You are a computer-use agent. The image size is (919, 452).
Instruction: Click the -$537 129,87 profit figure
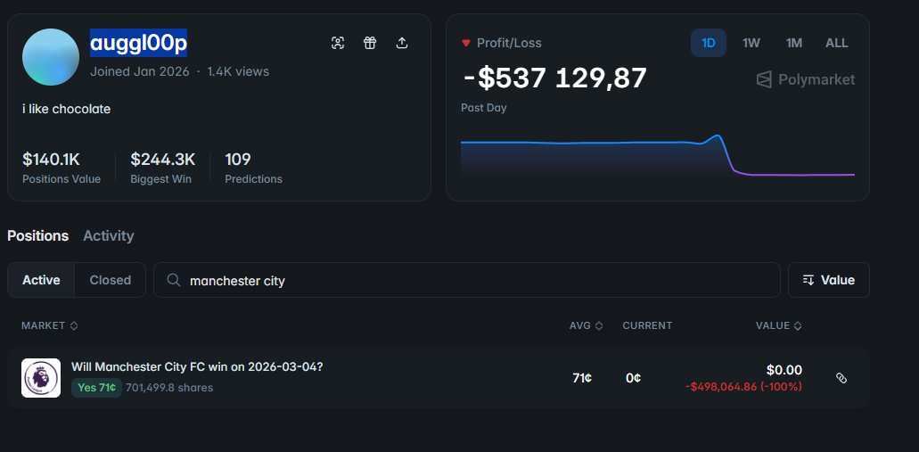click(x=554, y=78)
